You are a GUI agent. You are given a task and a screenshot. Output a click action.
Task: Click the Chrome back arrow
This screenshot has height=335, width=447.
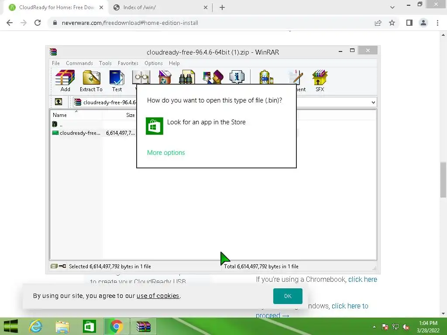coord(10,23)
